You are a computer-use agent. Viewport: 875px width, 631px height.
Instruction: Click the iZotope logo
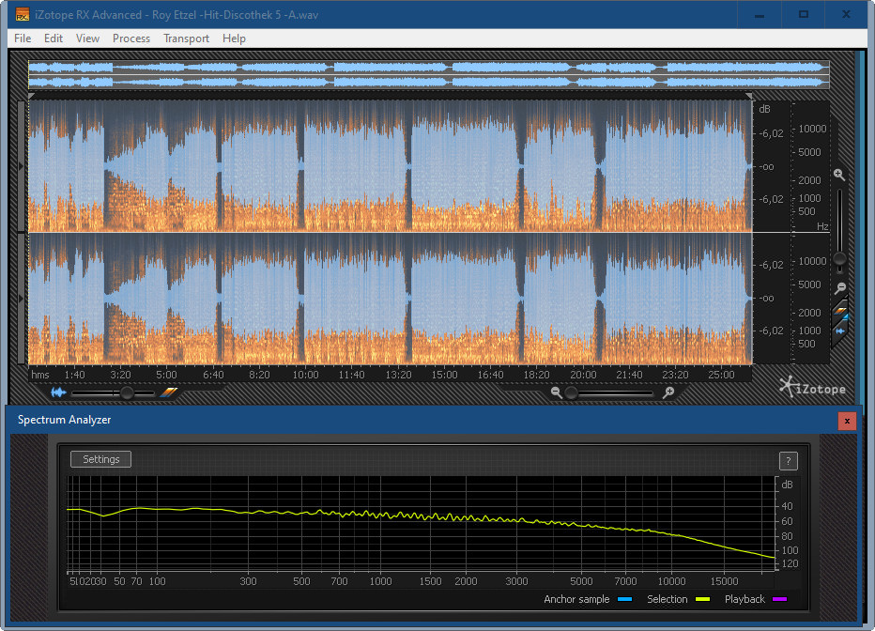pyautogui.click(x=812, y=387)
